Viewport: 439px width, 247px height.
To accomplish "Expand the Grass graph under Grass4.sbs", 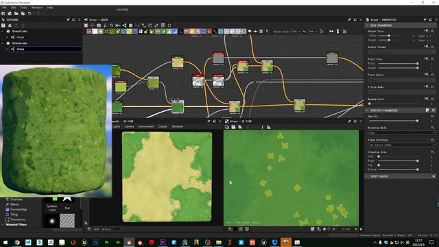I will pyautogui.click(x=7, y=49).
